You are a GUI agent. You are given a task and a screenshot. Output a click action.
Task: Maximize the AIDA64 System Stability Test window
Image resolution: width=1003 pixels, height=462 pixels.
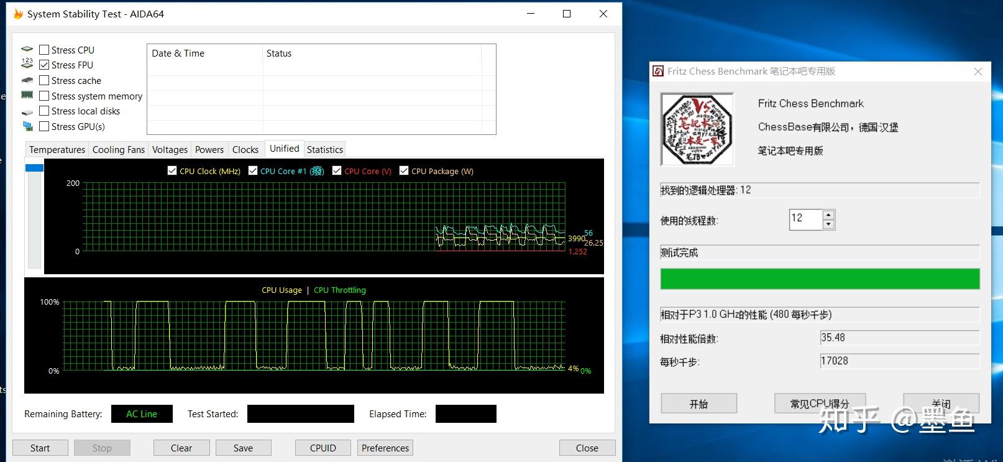[x=567, y=14]
